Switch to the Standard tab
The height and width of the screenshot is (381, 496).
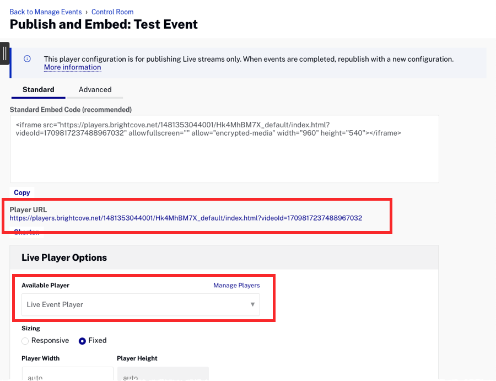pyautogui.click(x=38, y=89)
